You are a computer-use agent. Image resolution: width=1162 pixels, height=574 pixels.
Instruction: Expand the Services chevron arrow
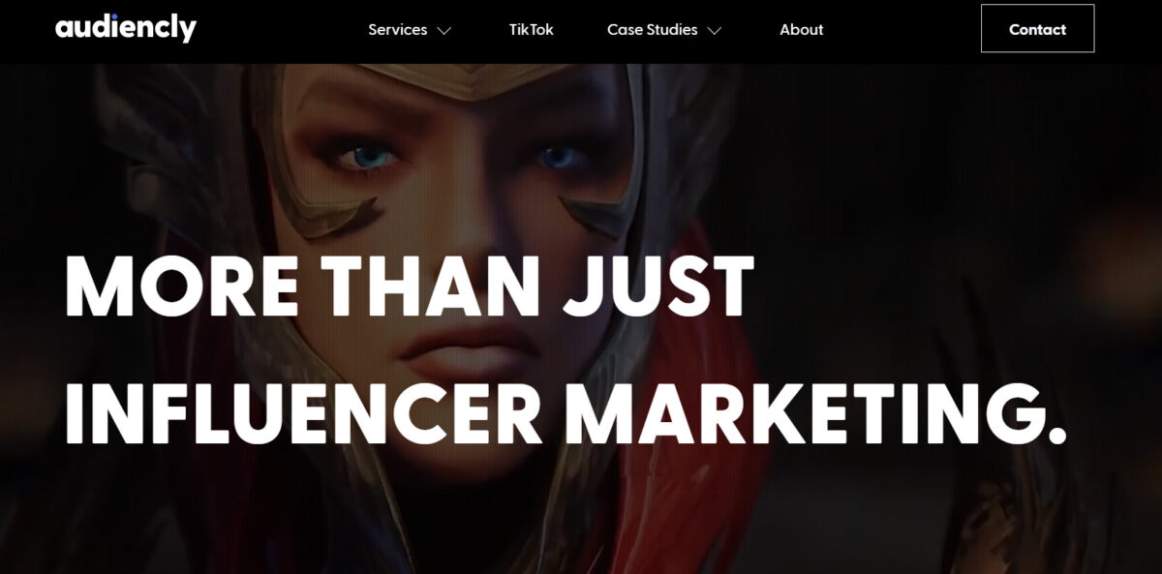coord(444,31)
